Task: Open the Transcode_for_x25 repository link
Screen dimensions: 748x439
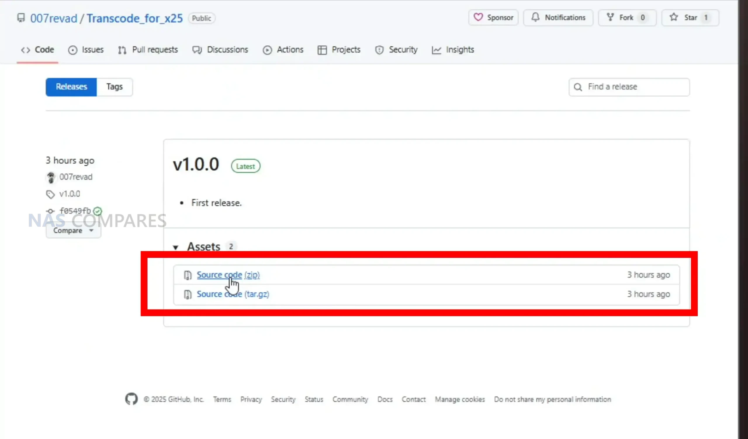Action: [x=135, y=18]
